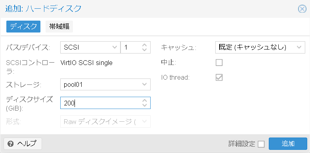Increase the device number with up arrow
Viewport: 310px width, 153px height.
coord(145,45)
